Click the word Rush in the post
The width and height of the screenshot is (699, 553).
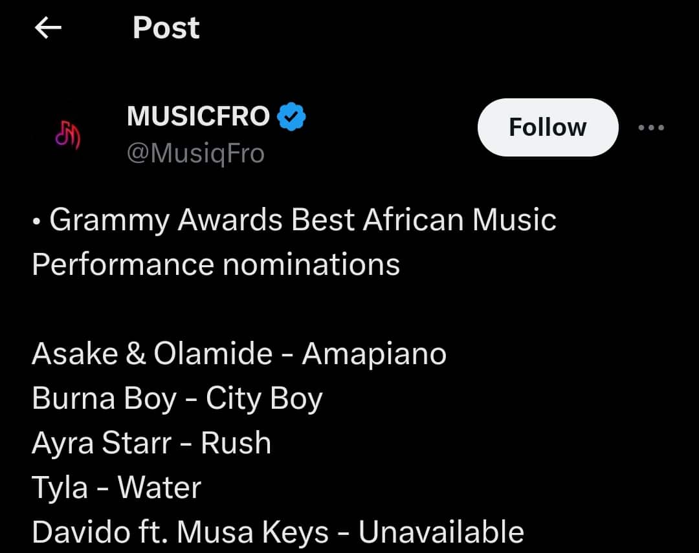pyautogui.click(x=236, y=443)
